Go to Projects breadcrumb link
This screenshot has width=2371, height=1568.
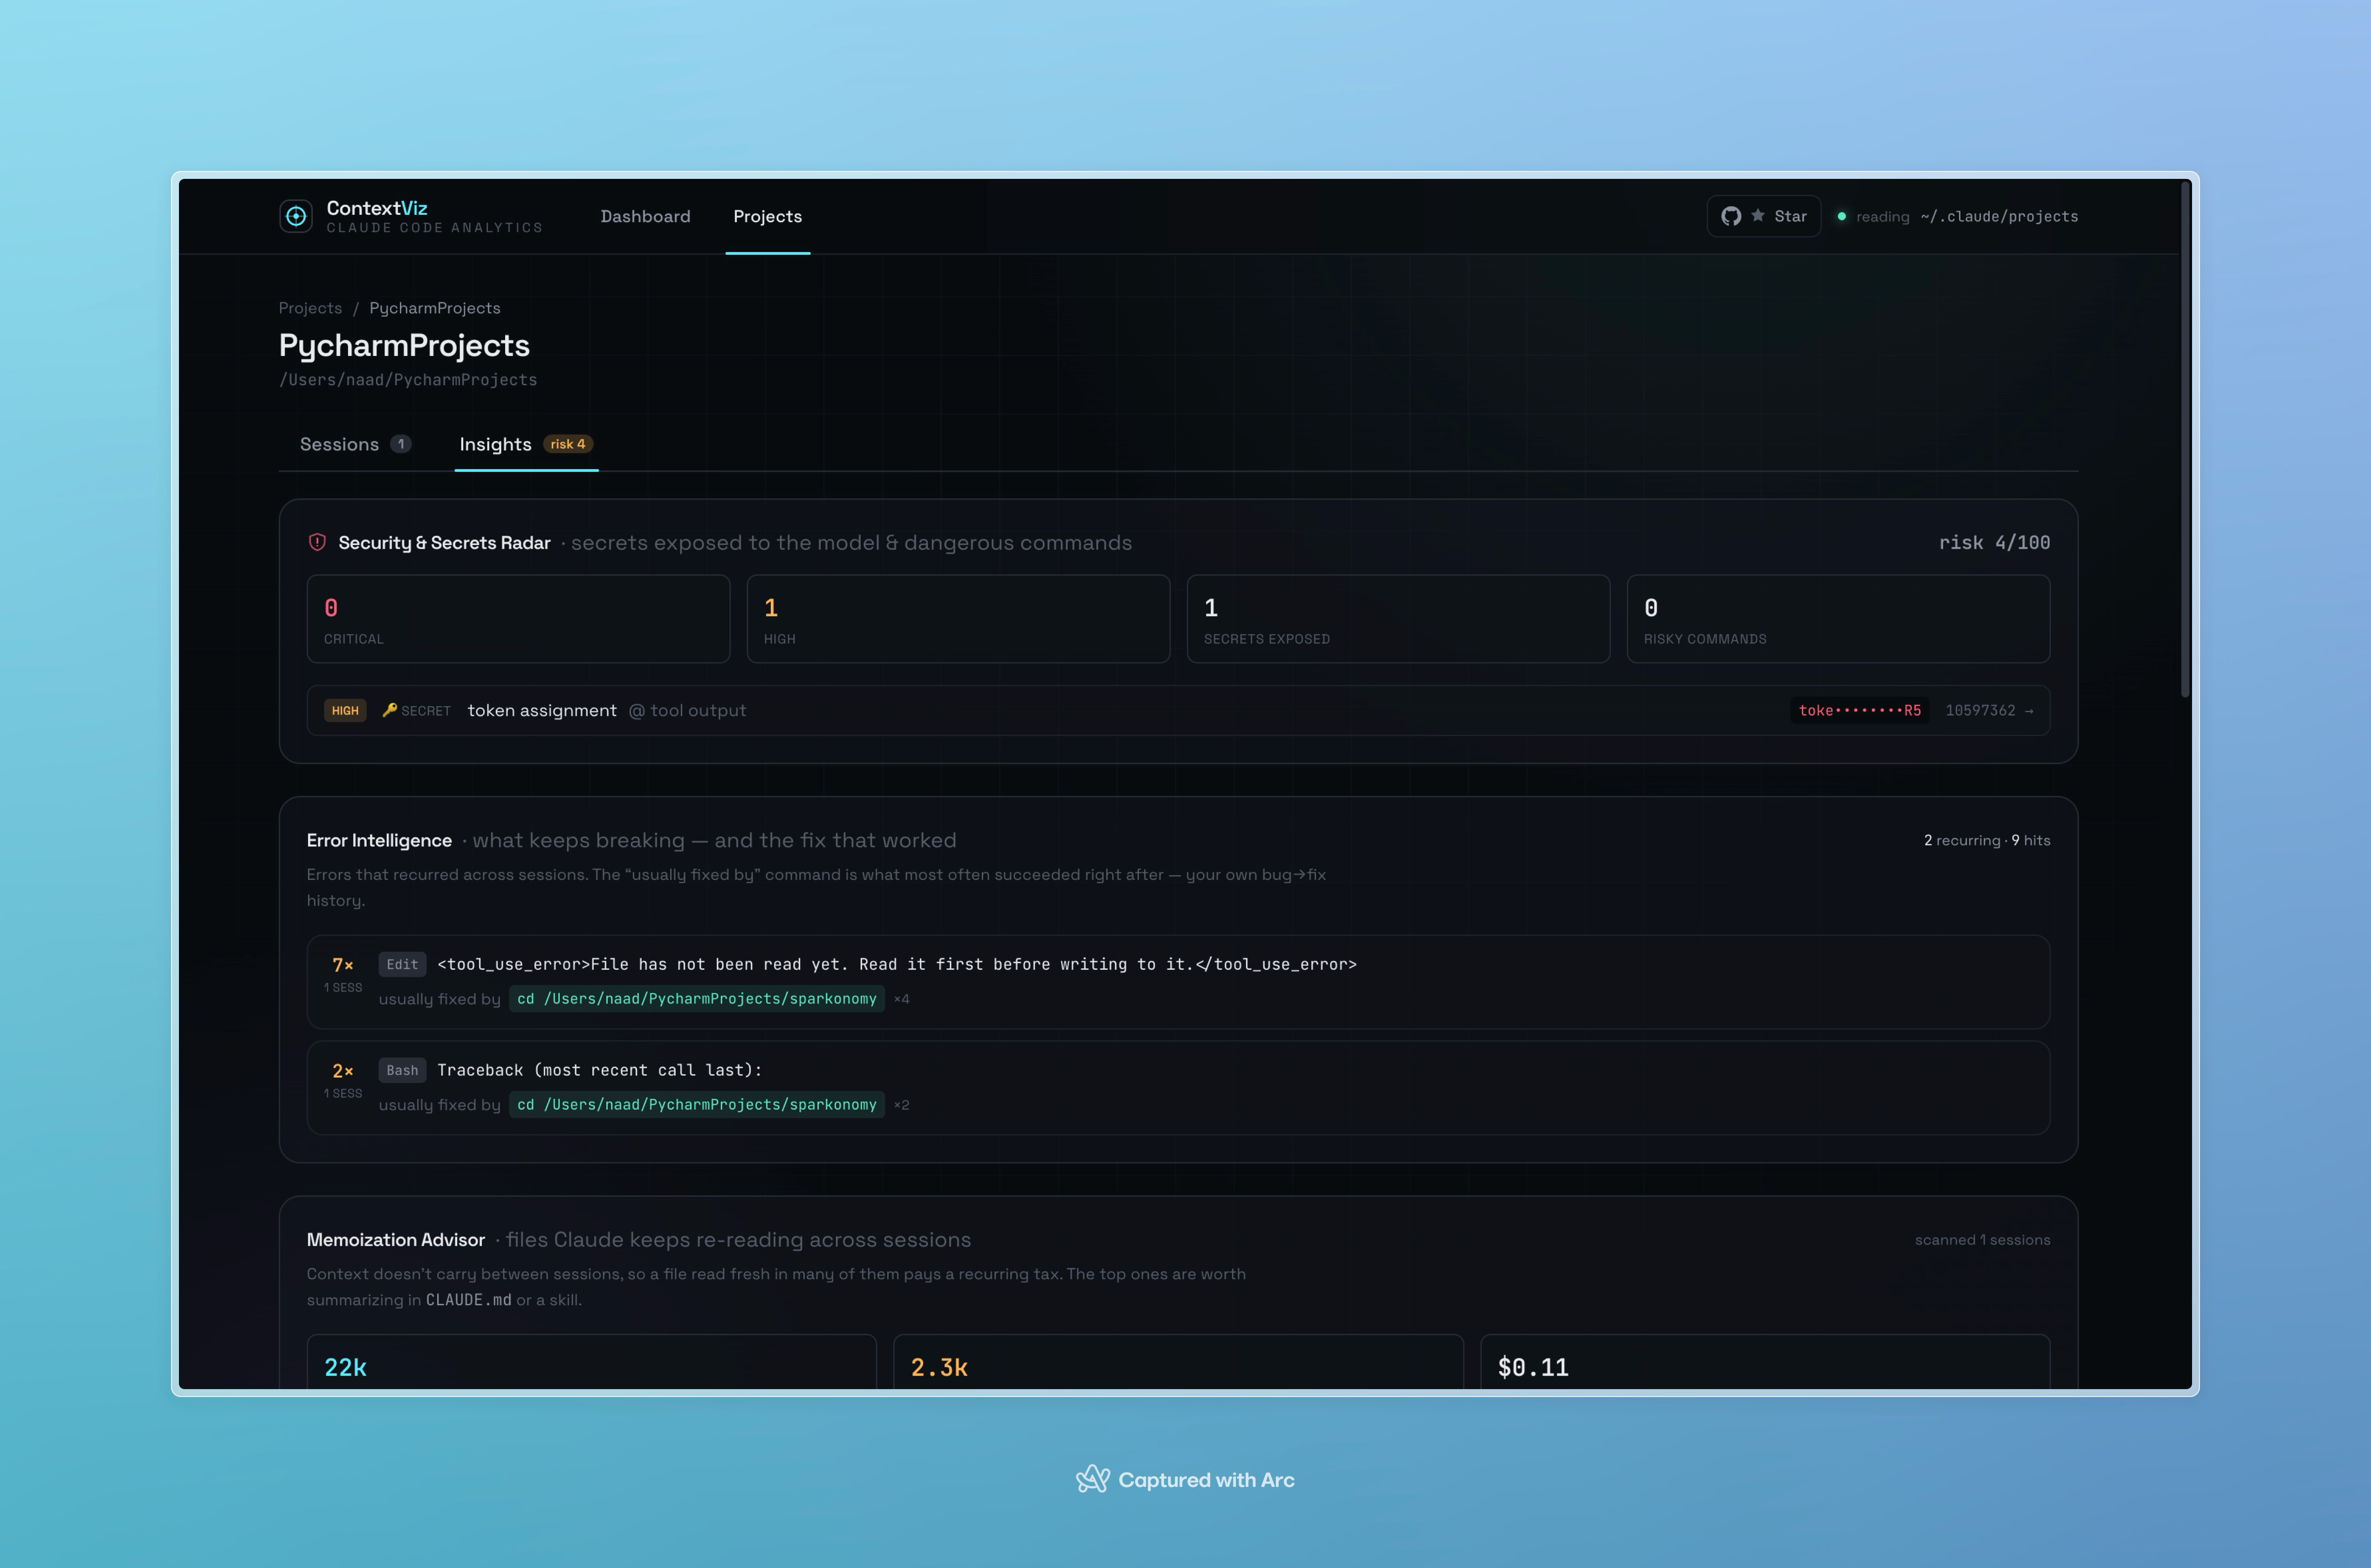click(x=310, y=308)
